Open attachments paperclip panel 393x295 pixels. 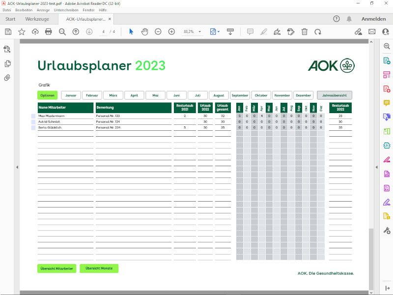click(7, 78)
